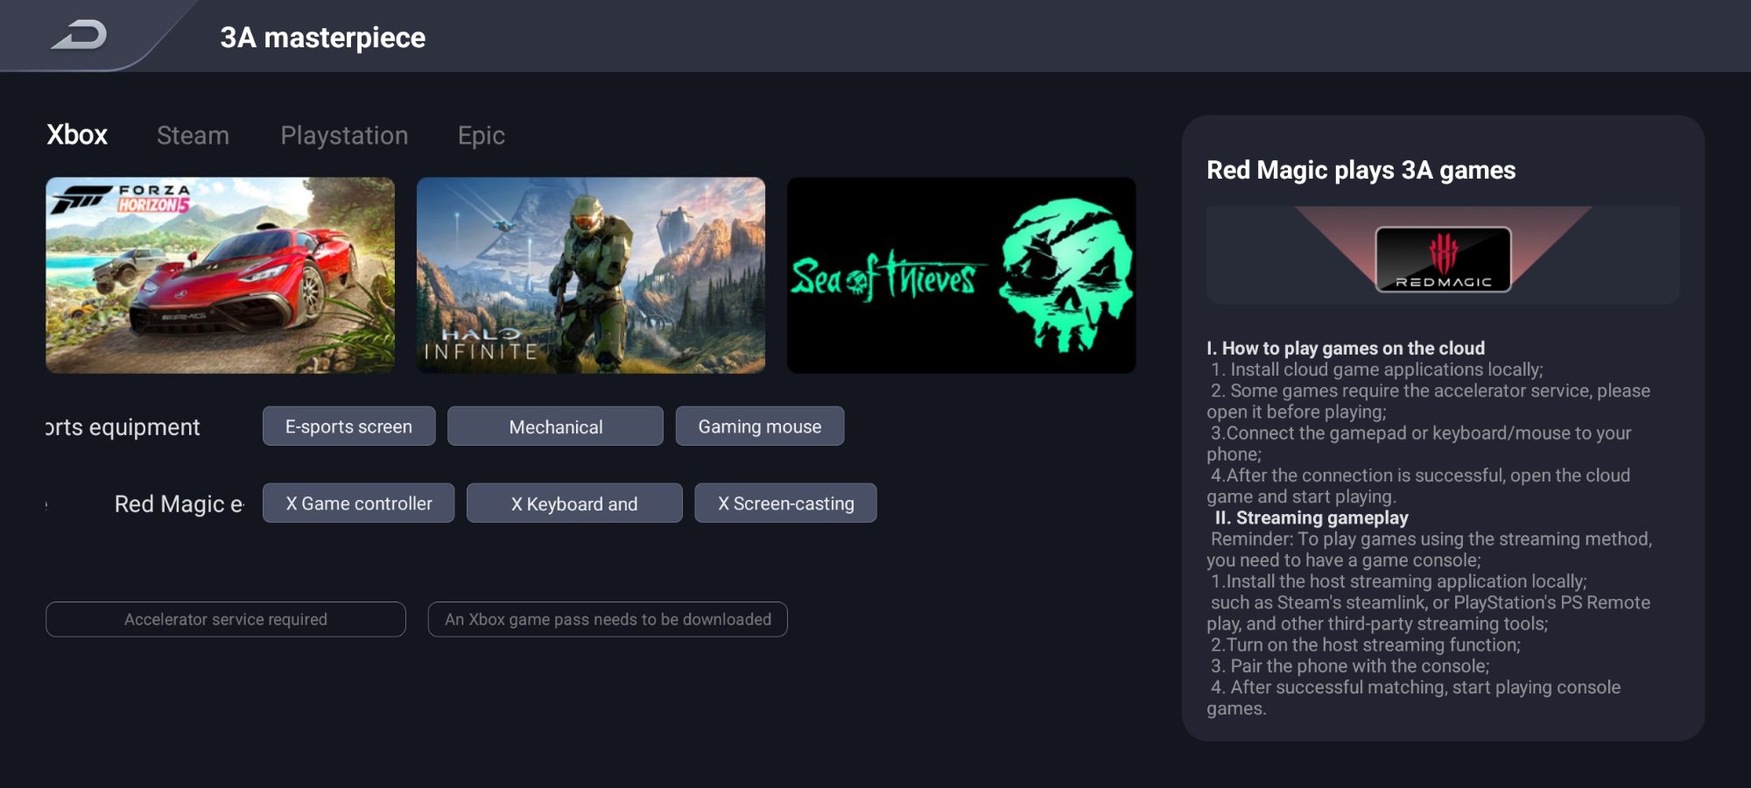
Task: Go back using the arrow icon
Action: [79, 36]
